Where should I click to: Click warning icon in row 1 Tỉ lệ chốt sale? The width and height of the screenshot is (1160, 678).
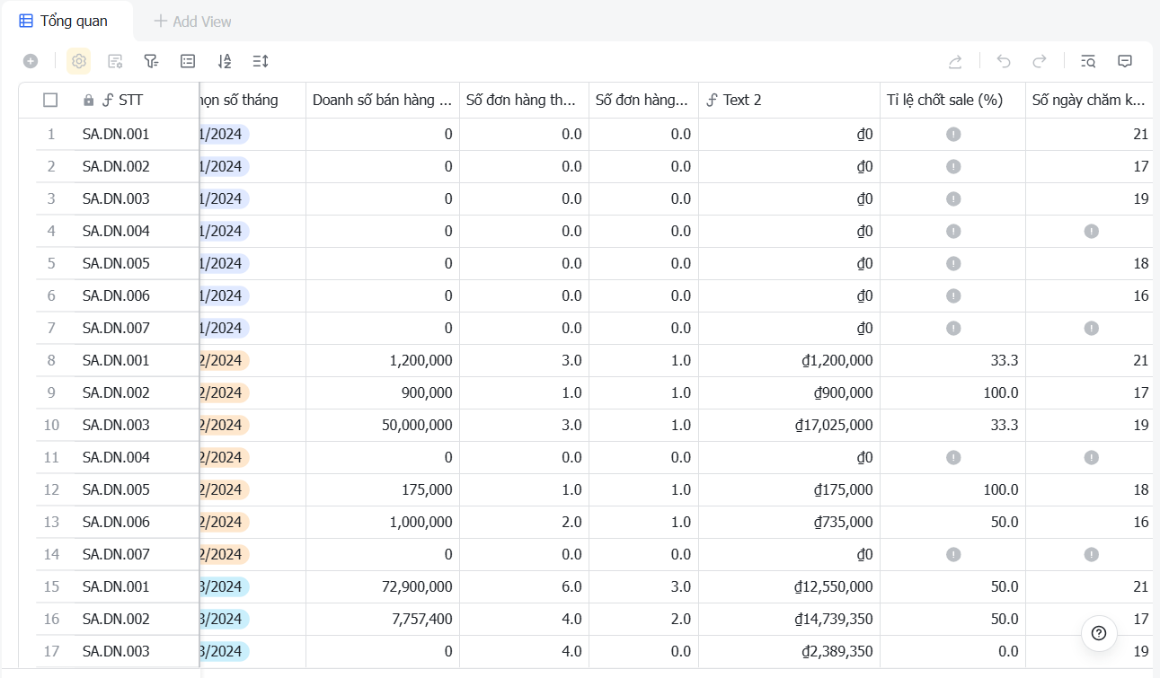[953, 134]
